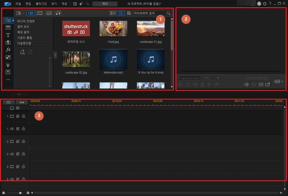The height and width of the screenshot is (196, 288).
Task: Click the Import Media icon
Action: (18, 13)
